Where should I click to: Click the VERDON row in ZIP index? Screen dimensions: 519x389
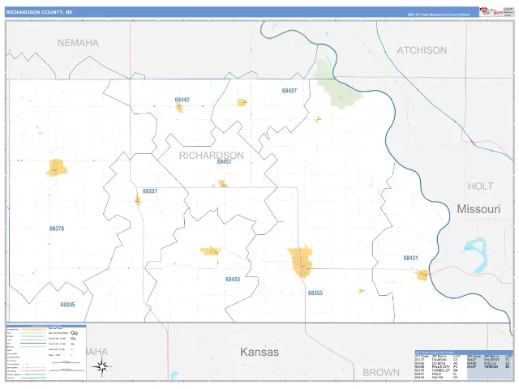(x=489, y=367)
